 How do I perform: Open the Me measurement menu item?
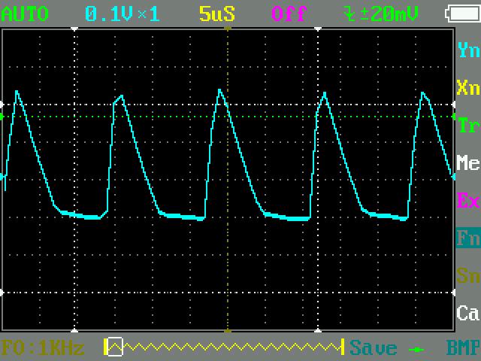468,162
